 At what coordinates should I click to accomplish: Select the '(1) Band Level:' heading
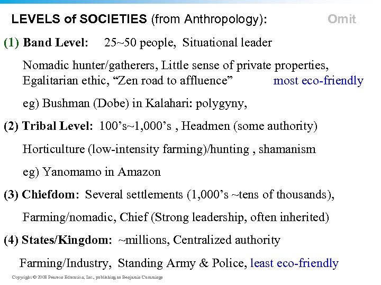coord(46,42)
